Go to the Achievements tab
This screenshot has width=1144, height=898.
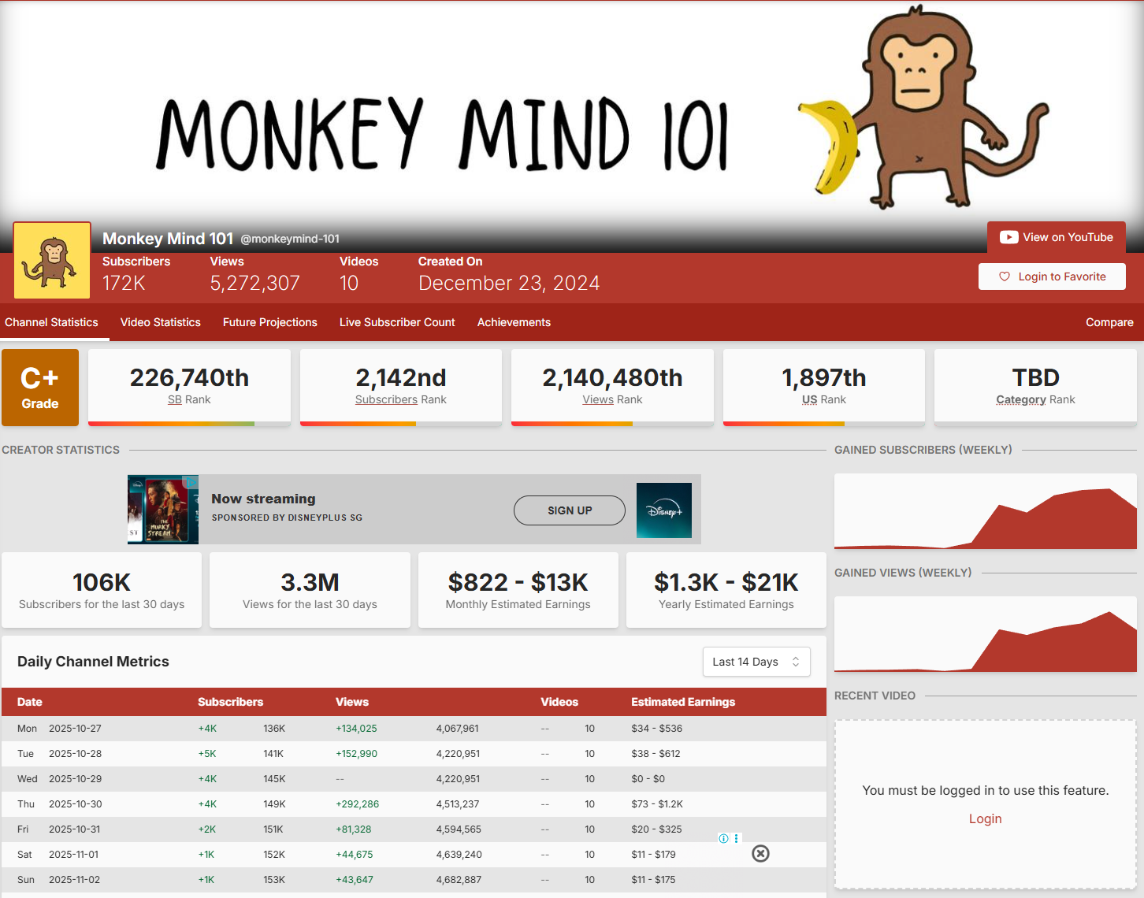tap(514, 322)
